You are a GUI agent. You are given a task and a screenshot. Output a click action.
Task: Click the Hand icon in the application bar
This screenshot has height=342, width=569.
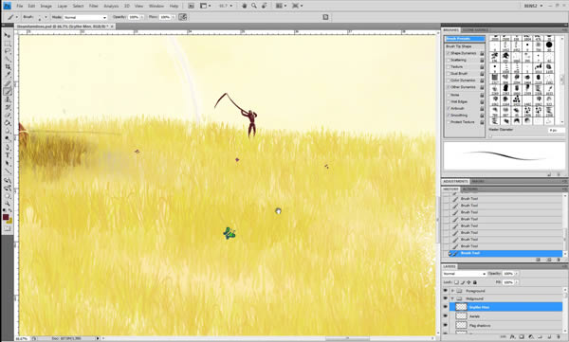click(x=246, y=6)
